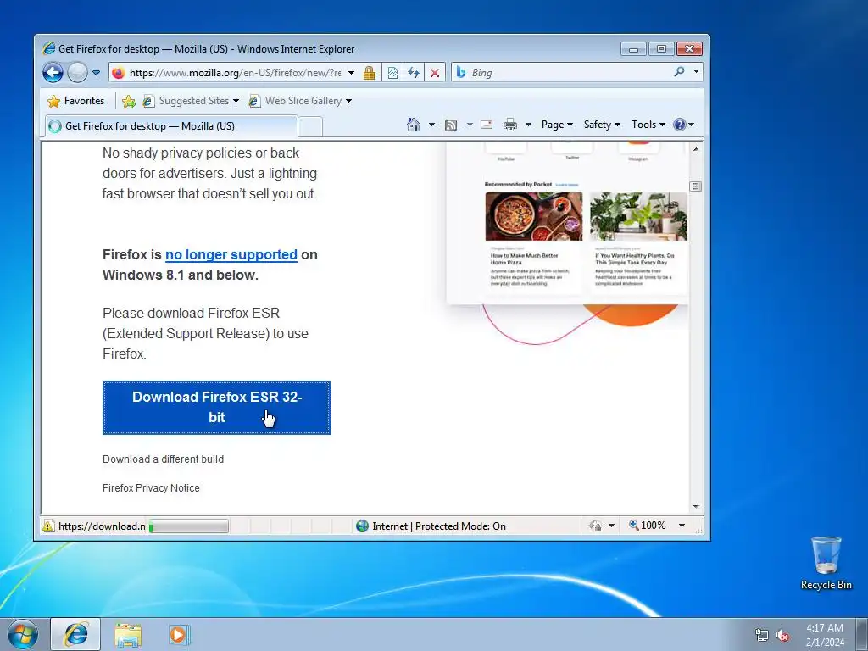The width and height of the screenshot is (868, 651).
Task: Click the Compatibility View icon
Action: point(392,73)
